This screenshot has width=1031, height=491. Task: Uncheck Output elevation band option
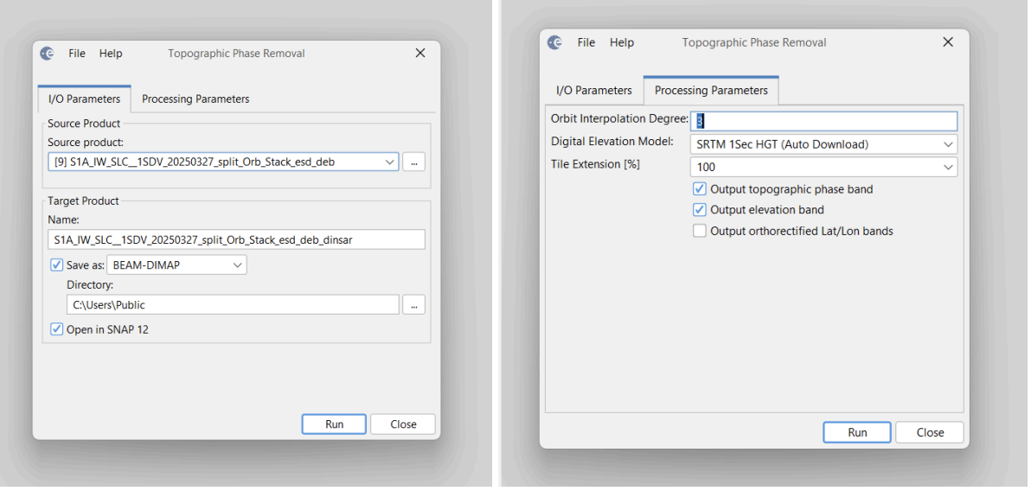coord(700,210)
